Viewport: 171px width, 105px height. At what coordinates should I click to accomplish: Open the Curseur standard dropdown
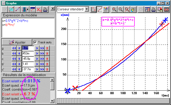[x=87, y=9]
